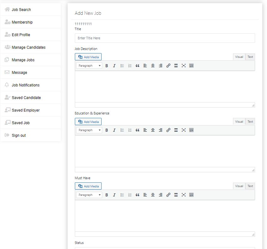267x249 pixels.
Task: Apply italic in Education & Experience editor
Action: 114,130
